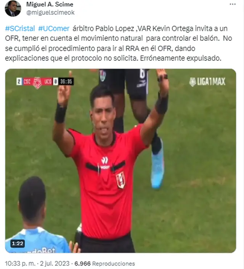The height and width of the screenshot is (269, 244).
Task: Open the three-dot more options menu
Action: [x=233, y=5]
